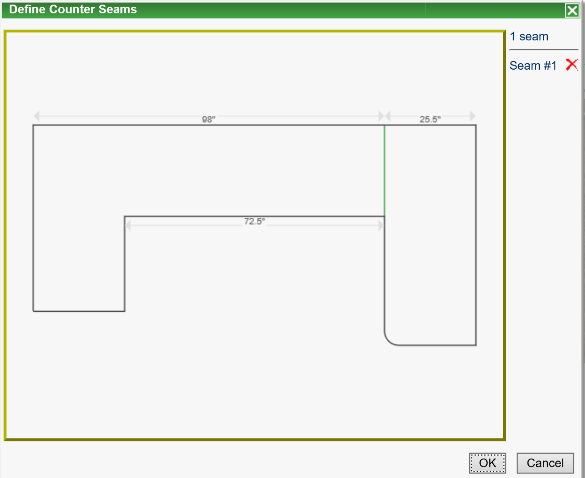The image size is (585, 478).
Task: Click the '1 seam' count heading
Action: click(x=529, y=36)
